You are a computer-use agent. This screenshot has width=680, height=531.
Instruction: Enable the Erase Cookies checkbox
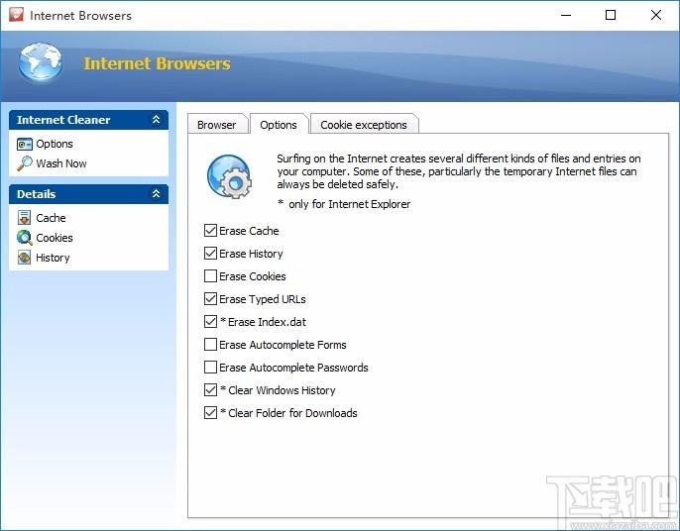click(x=210, y=276)
